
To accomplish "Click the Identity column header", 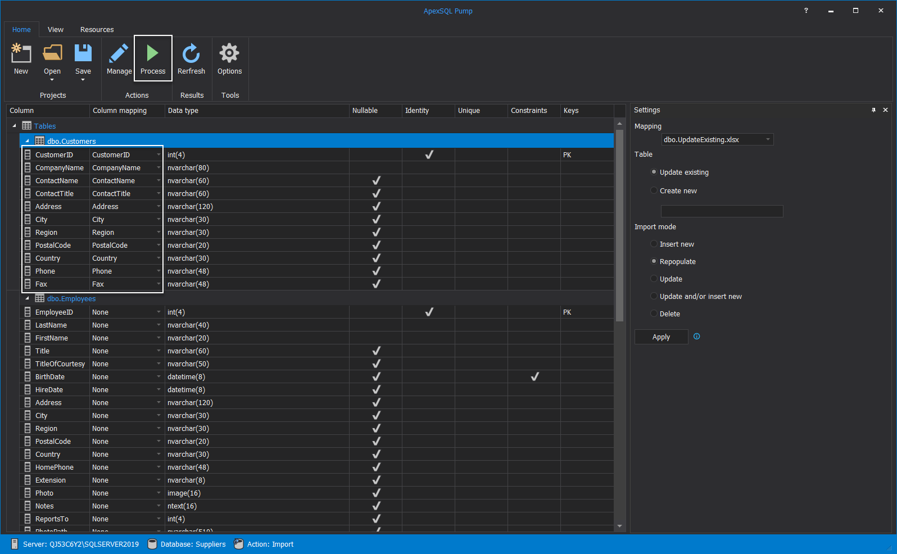I will tap(428, 111).
